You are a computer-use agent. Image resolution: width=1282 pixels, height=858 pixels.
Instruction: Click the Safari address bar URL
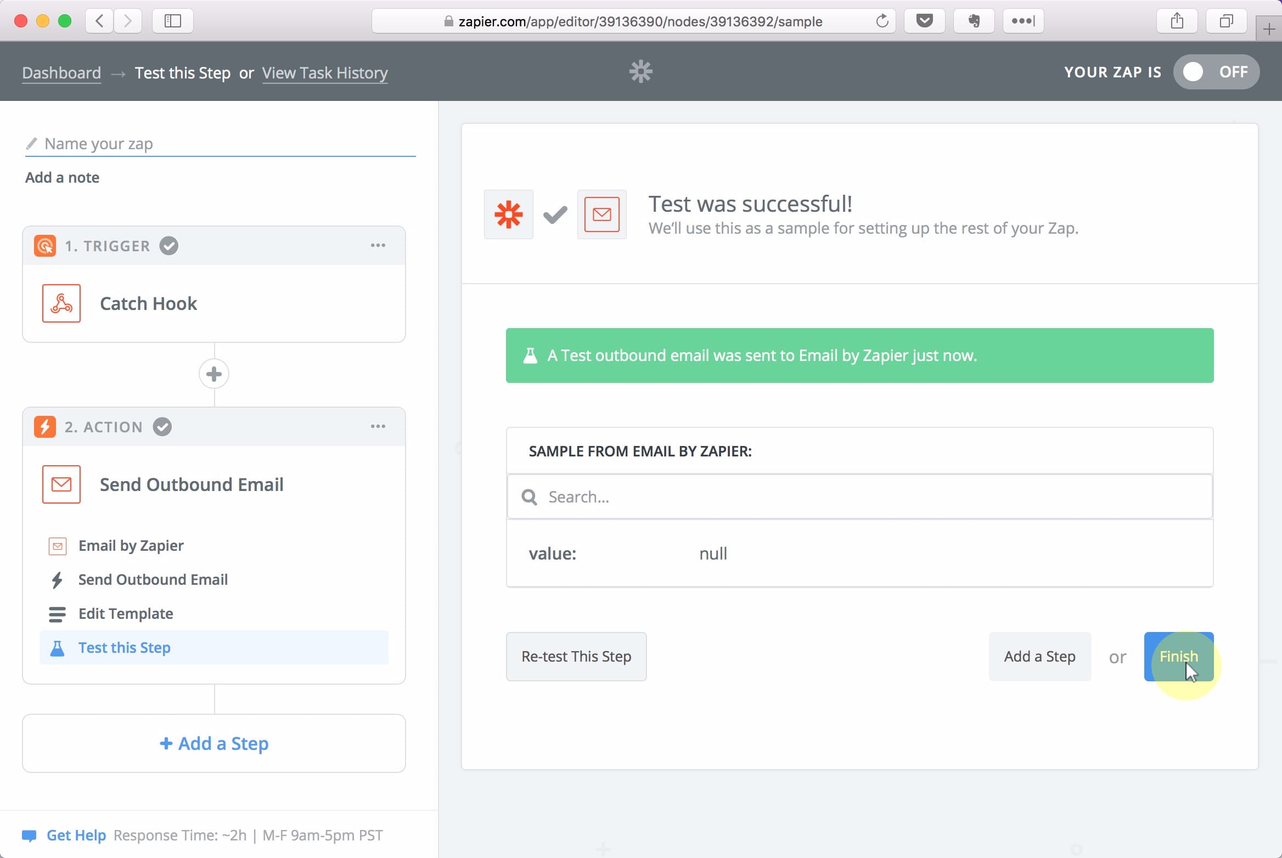coord(633,21)
